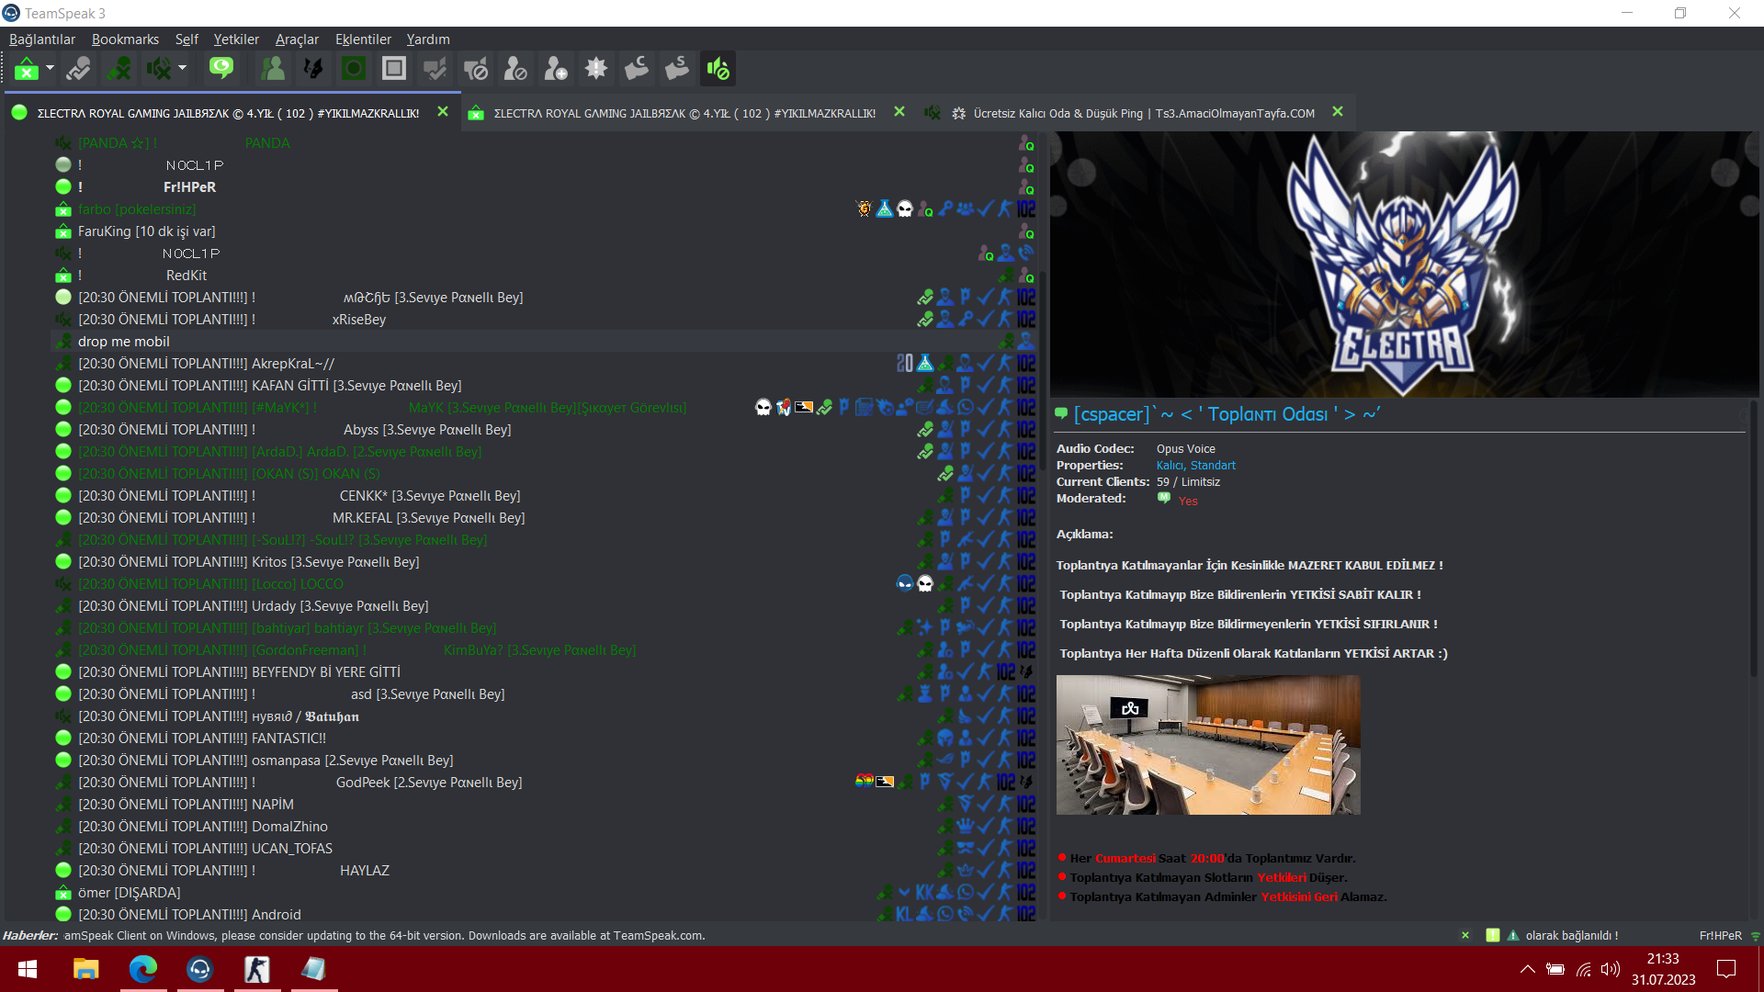
Task: Open Microsoft Edge from the taskbar
Action: 143,969
